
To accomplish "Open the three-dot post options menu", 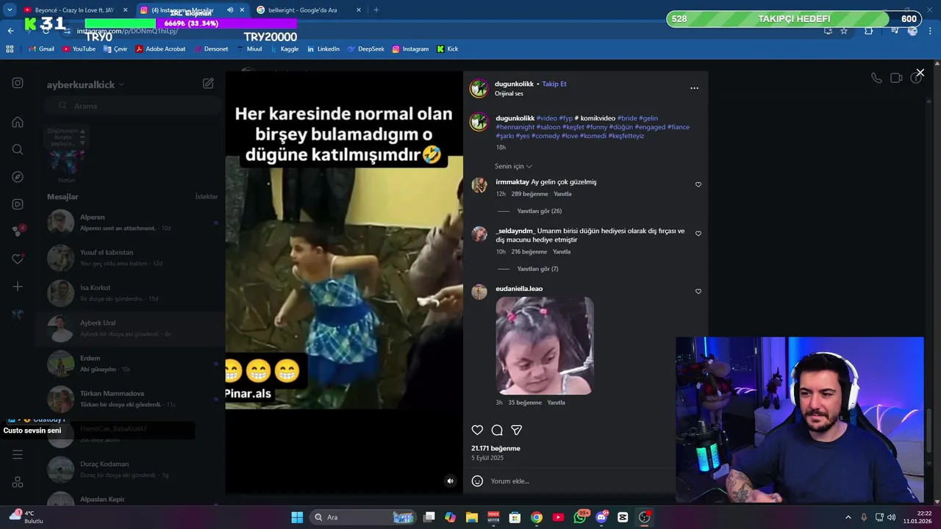I will point(694,88).
